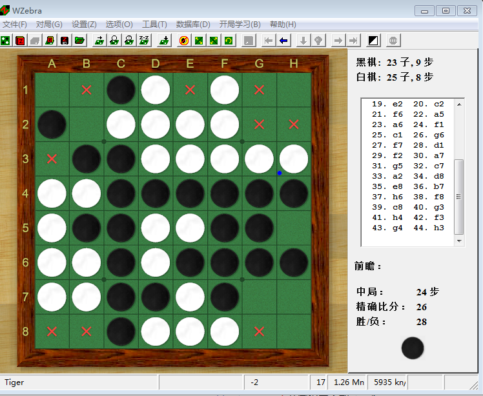Jump to last move with the arrow-bar icon
The image size is (483, 396).
point(353,40)
